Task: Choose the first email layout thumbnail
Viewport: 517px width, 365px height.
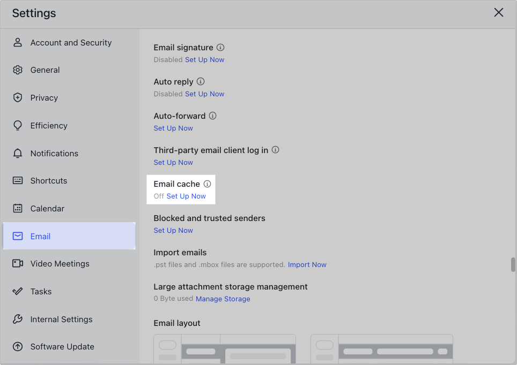Action: point(225,349)
